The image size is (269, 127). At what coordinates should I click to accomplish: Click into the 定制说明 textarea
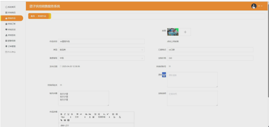click(193, 98)
